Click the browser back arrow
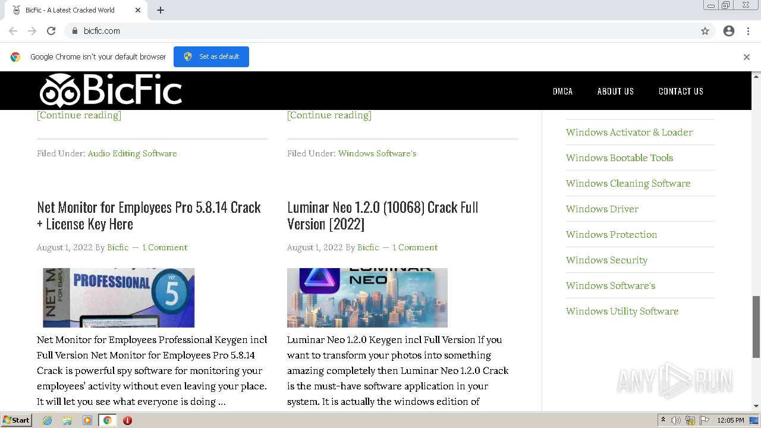Image resolution: width=761 pixels, height=428 pixels. pos(13,31)
